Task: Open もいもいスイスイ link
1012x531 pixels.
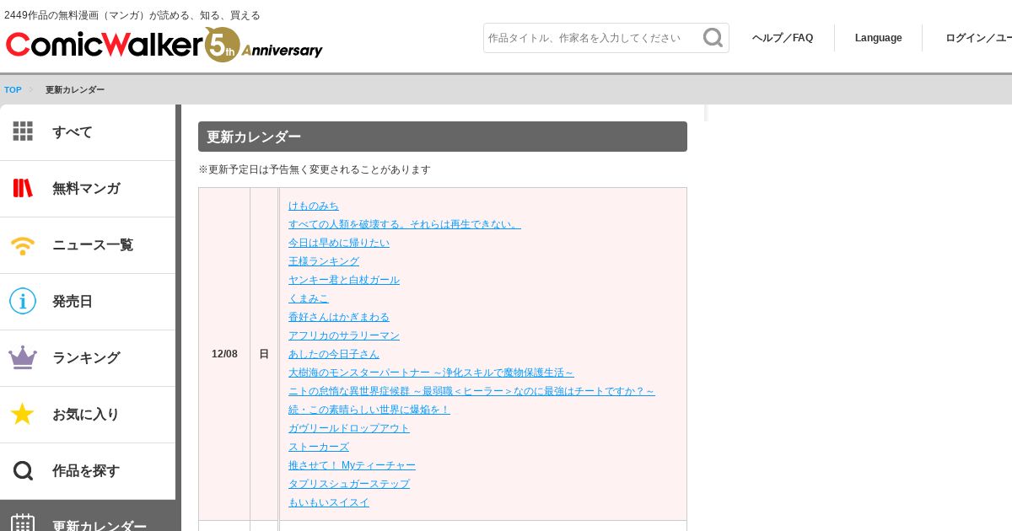Action: tap(329, 502)
